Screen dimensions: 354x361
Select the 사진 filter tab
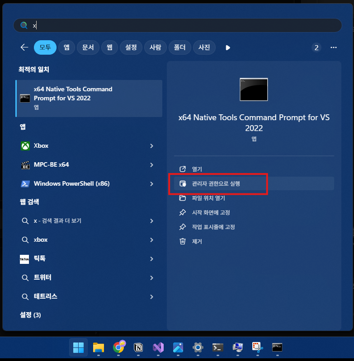204,47
